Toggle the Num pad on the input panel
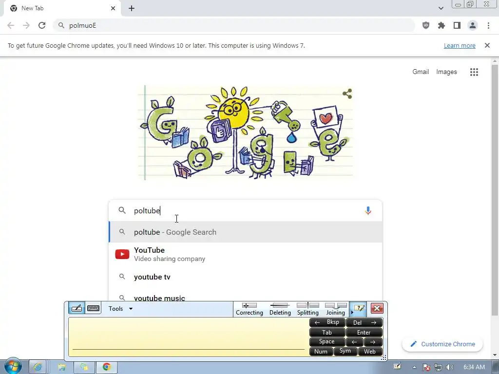This screenshot has height=374, width=499. pyautogui.click(x=321, y=352)
